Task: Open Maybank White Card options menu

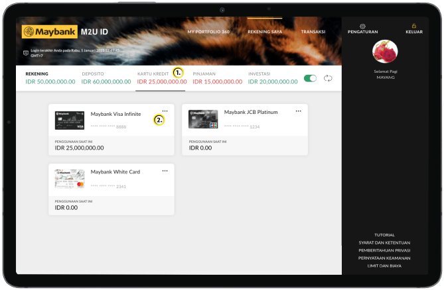Action: [x=165, y=170]
